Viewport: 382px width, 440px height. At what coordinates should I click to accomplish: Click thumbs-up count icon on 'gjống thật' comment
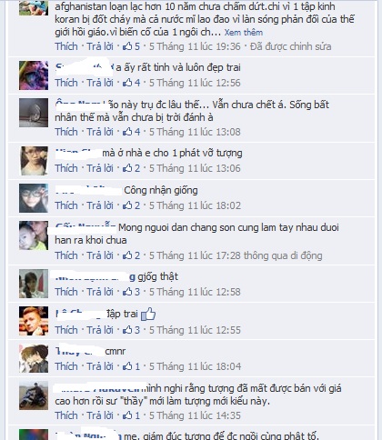point(127,292)
